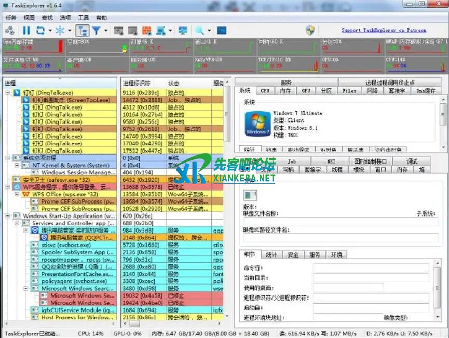Click the funnel filter toolbar icon
Screen dimensions: 449x338
[96, 31]
